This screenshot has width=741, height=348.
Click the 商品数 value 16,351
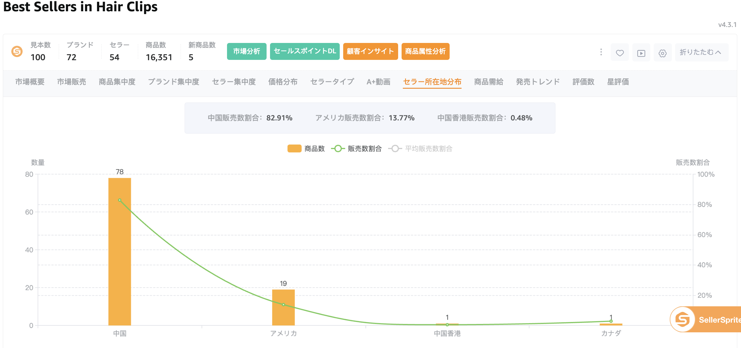pyautogui.click(x=159, y=57)
